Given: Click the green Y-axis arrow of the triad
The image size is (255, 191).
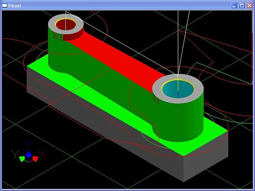Looking at the screenshot, I should pyautogui.click(x=22, y=158).
